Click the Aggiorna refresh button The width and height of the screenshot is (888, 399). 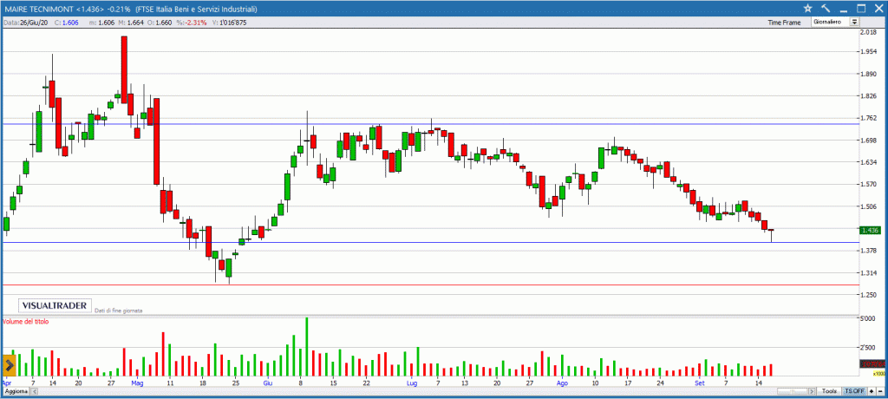pos(16,392)
